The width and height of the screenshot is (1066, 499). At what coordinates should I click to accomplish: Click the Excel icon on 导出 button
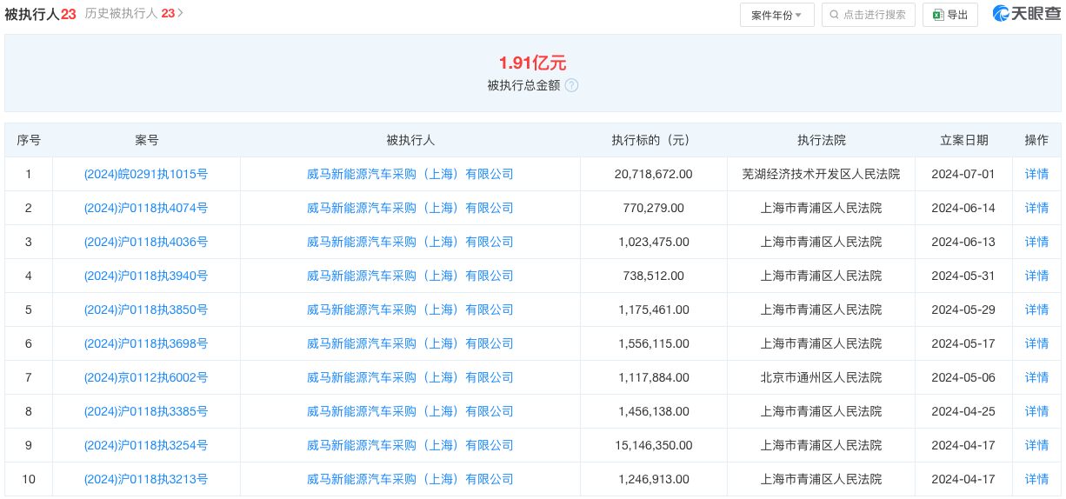click(938, 15)
